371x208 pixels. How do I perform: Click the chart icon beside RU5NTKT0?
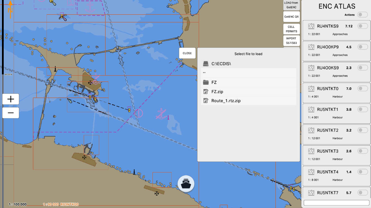point(311,89)
